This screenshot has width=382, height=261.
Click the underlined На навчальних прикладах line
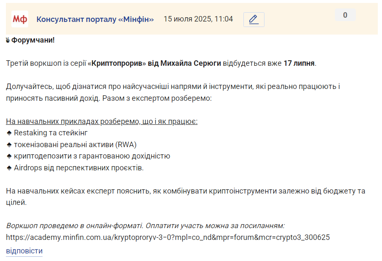pyautogui.click(x=102, y=121)
